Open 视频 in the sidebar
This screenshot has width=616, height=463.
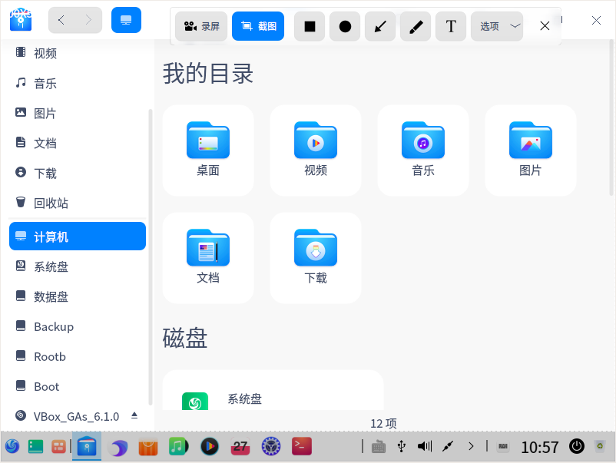pos(78,53)
